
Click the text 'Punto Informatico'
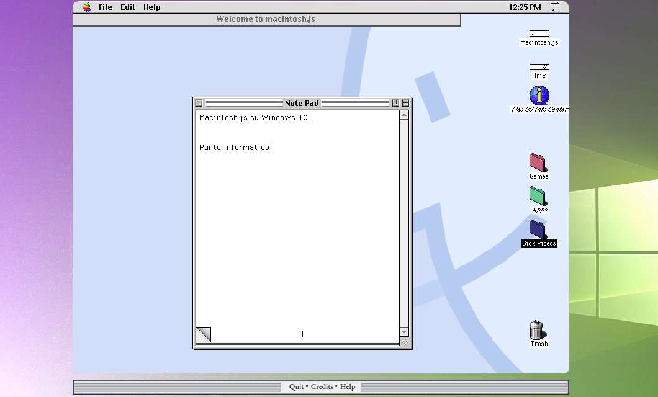[234, 147]
